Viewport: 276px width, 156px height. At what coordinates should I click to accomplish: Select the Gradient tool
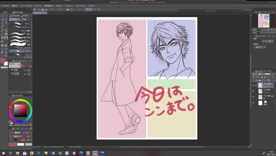click(x=6, y=45)
